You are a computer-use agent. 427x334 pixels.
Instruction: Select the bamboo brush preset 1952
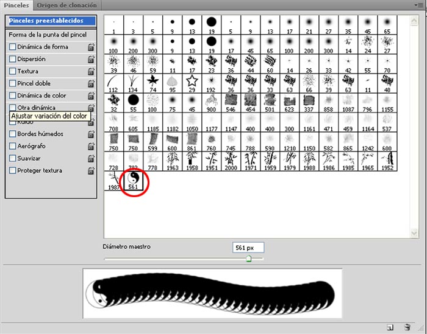pos(387,161)
